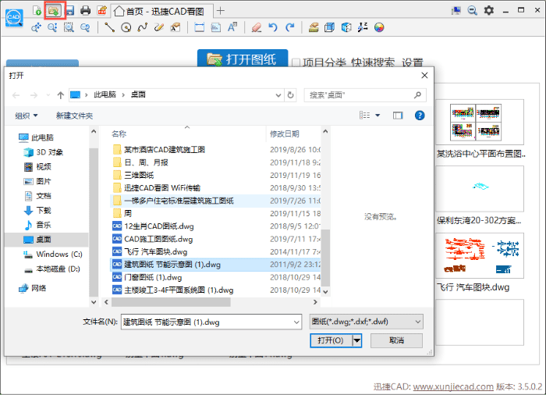Select folder 三维图纸 in file list
The height and width of the screenshot is (395, 546).
[x=139, y=175]
